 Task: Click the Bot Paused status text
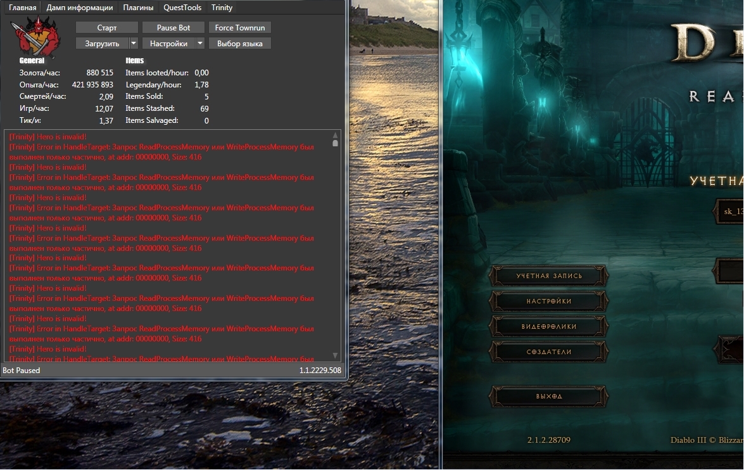pyautogui.click(x=22, y=371)
